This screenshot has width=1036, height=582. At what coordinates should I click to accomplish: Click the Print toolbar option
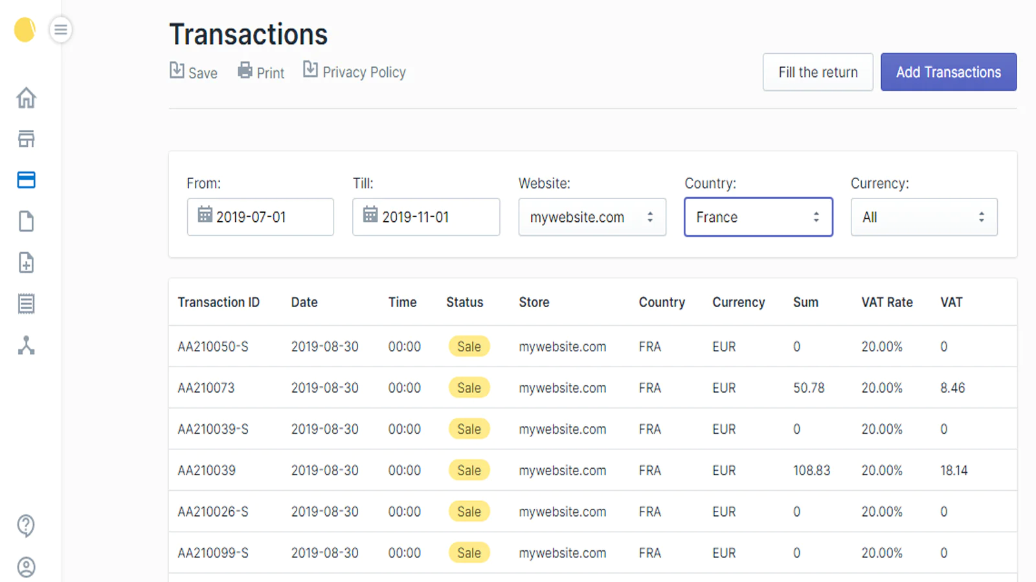[x=261, y=72]
